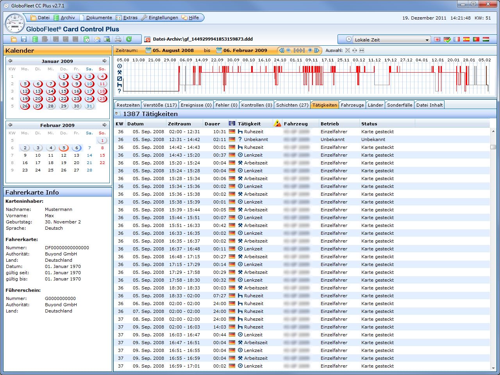Click the green database archive icon
The image size is (500, 375).
pos(35,39)
